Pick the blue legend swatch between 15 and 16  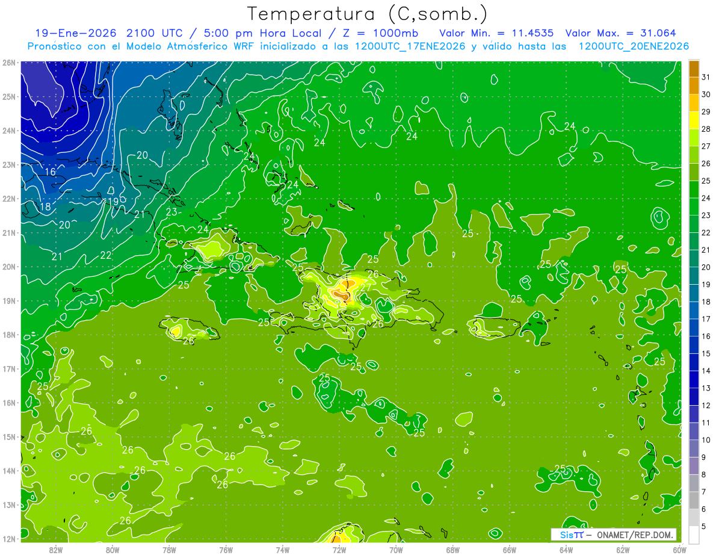(694, 345)
